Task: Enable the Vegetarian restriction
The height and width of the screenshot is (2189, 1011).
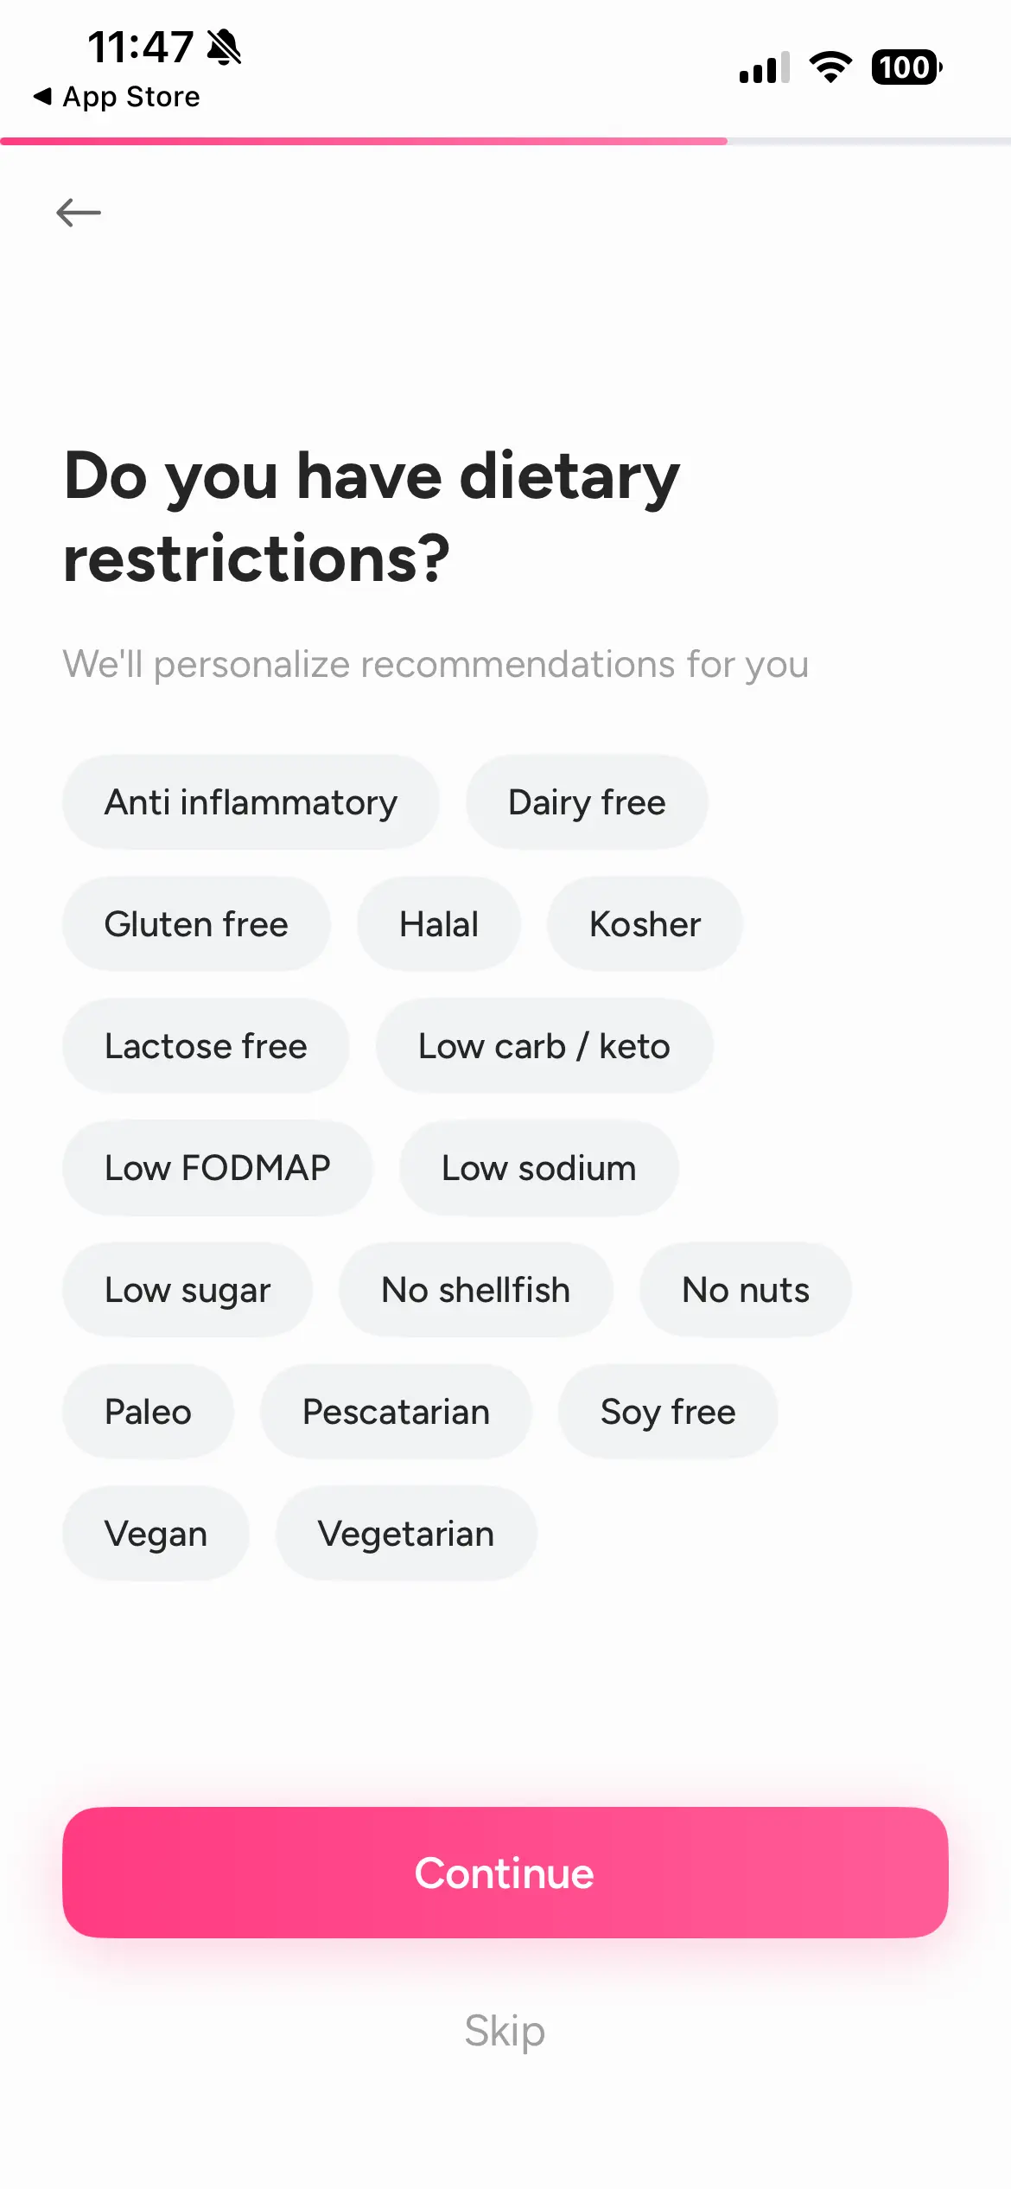Action: coord(406,1534)
